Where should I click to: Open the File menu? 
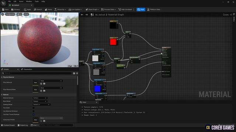point(9,1)
